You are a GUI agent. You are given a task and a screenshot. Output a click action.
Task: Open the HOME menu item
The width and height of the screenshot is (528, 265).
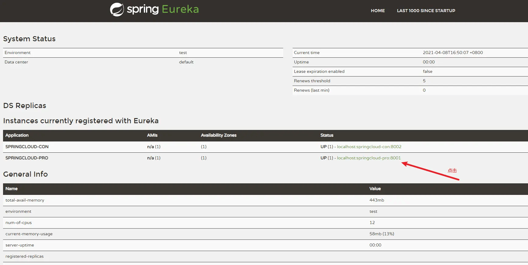pos(378,11)
